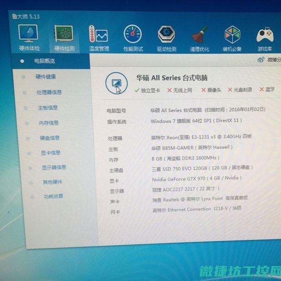Open 功耗估算 power estimate
This screenshot has width=281, height=281.
tap(53, 196)
